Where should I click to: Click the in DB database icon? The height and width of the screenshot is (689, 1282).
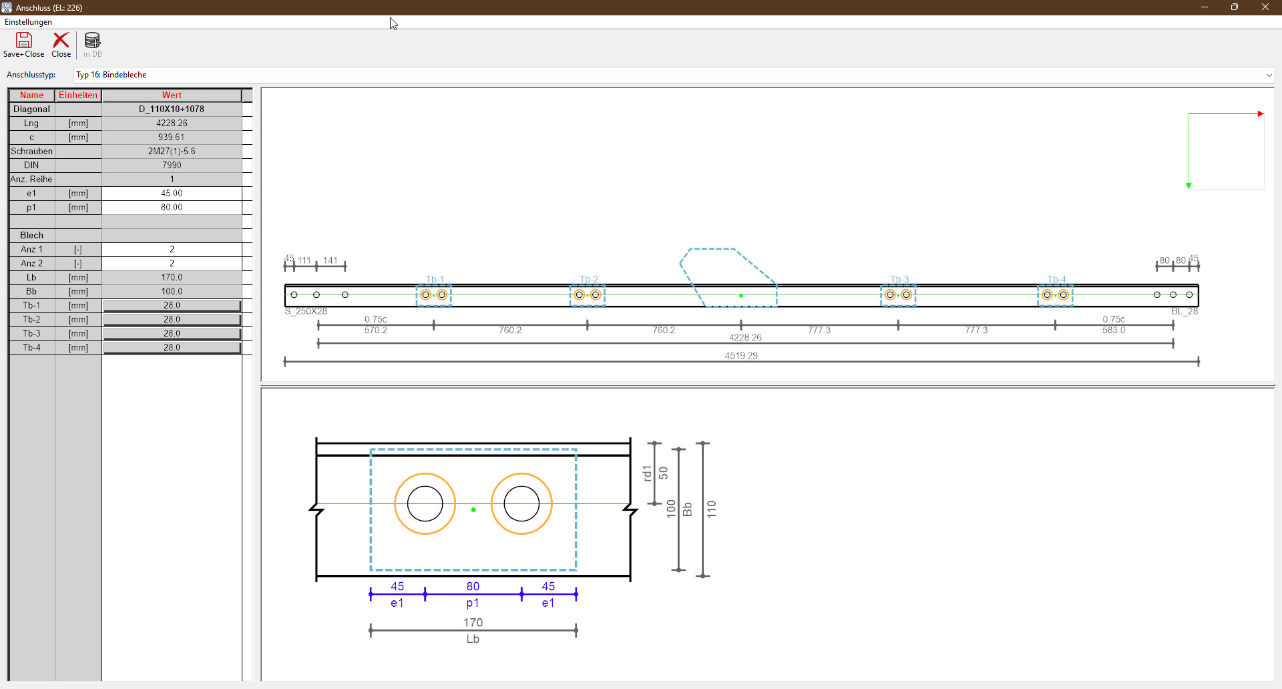[x=92, y=41]
